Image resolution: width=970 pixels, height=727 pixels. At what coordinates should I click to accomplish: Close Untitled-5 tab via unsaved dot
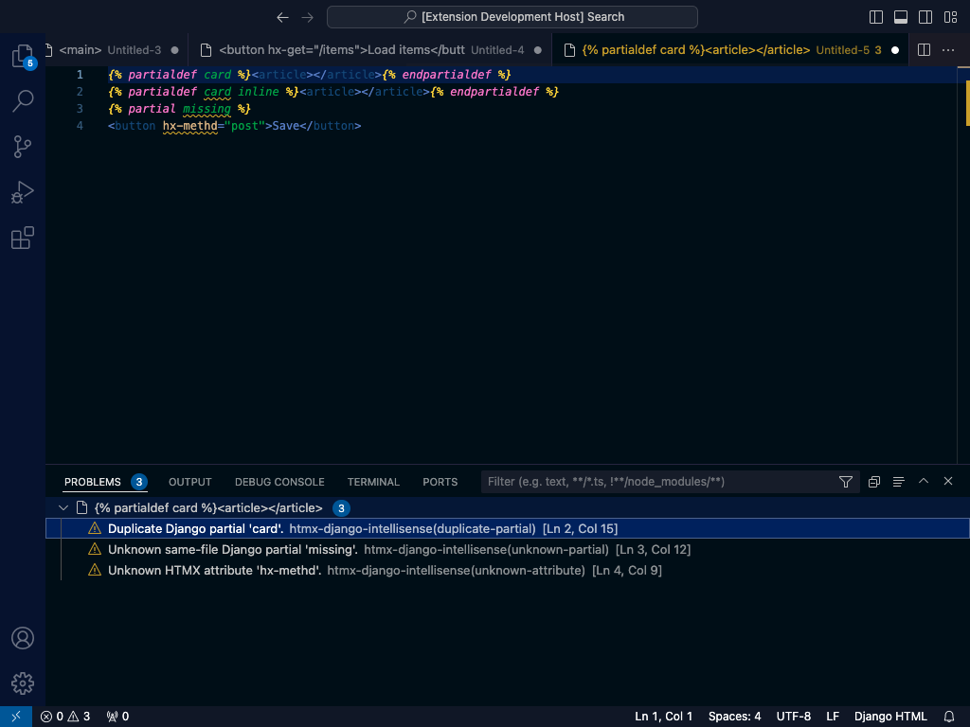[x=895, y=50]
